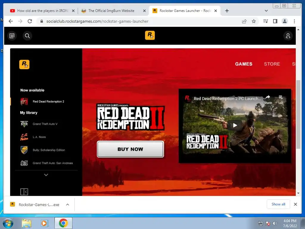Click the Rockstar channel icon on video
Viewport: 305px width, 229px height.
[188, 98]
